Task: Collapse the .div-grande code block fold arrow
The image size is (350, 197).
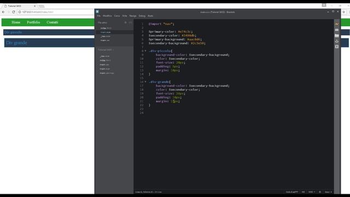Action: point(145,82)
